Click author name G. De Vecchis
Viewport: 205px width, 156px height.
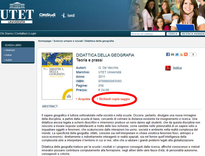(x=108, y=68)
